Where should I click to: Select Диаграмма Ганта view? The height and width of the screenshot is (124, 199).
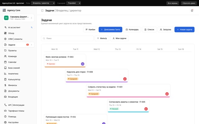[110, 29]
